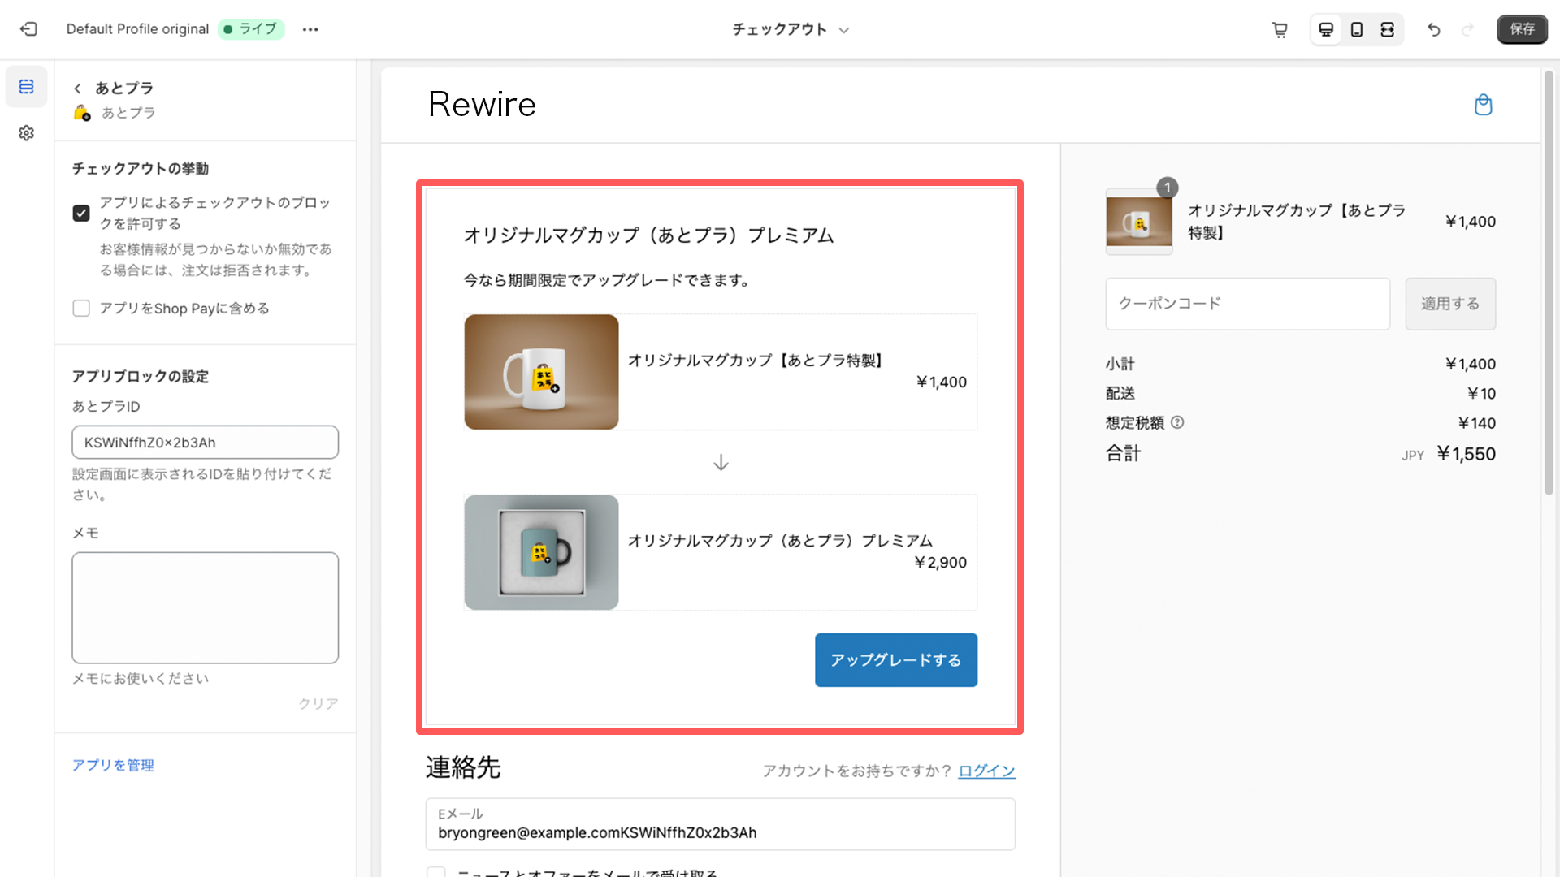This screenshot has width=1560, height=877.
Task: Switch to mobile preview view
Action: point(1357,30)
